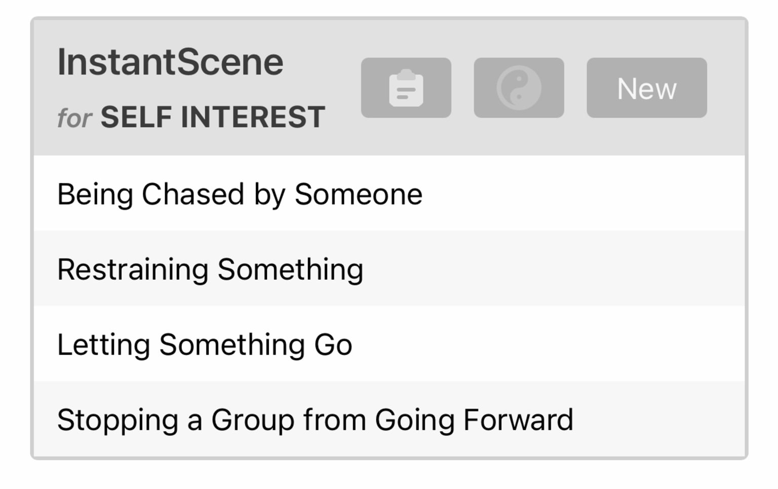Click the word Letting in the third row
Viewport: 778px width, 489px height.
pyautogui.click(x=103, y=345)
